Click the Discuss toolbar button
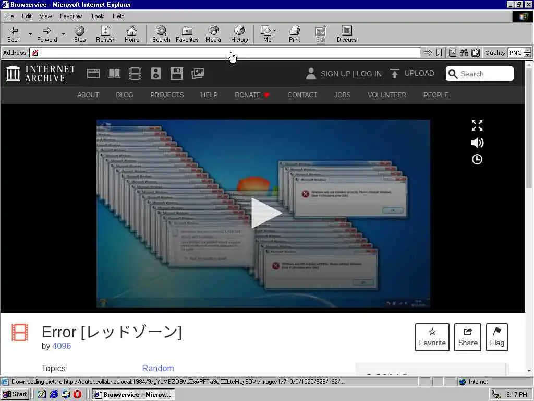 tap(346, 34)
